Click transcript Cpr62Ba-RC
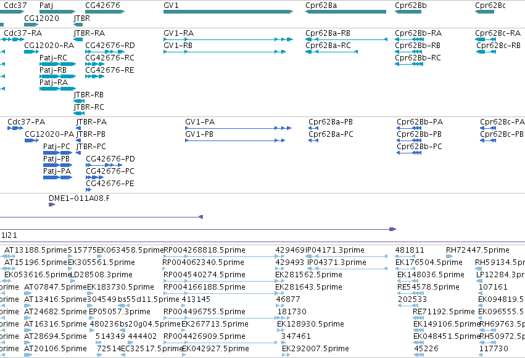Image resolution: width=525 pixels, height=358 pixels. pos(331,52)
